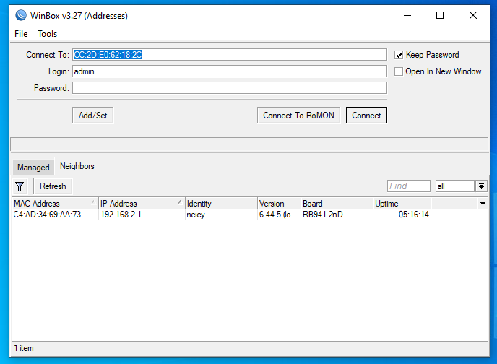497x364 pixels.
Task: Expand the column selector dropdown arrow
Action: [x=483, y=204]
